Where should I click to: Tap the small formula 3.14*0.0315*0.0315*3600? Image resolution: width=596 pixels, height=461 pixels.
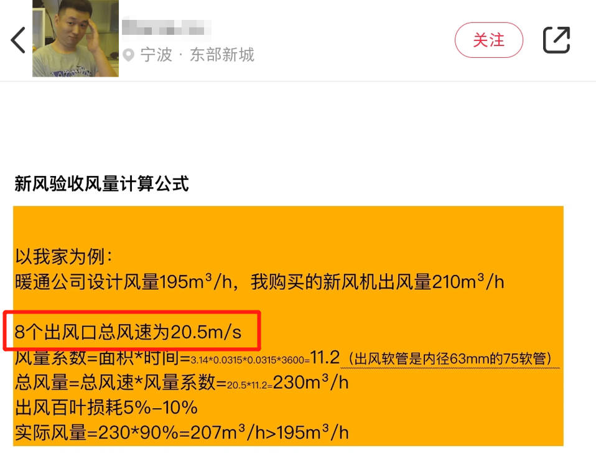[249, 360]
